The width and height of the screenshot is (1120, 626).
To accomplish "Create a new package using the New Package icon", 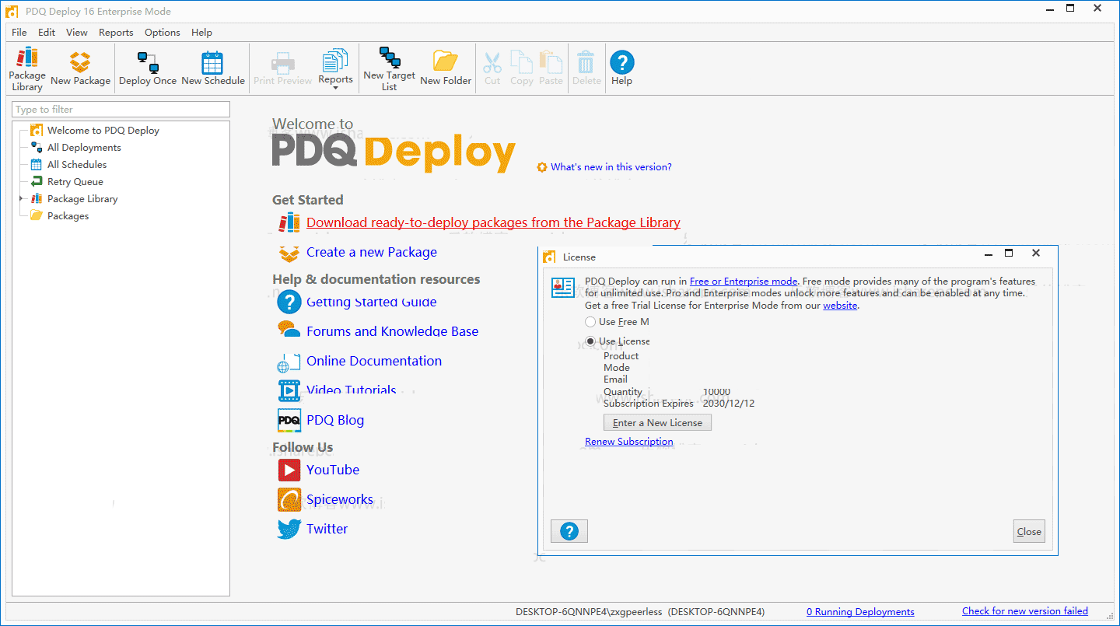I will (x=80, y=68).
